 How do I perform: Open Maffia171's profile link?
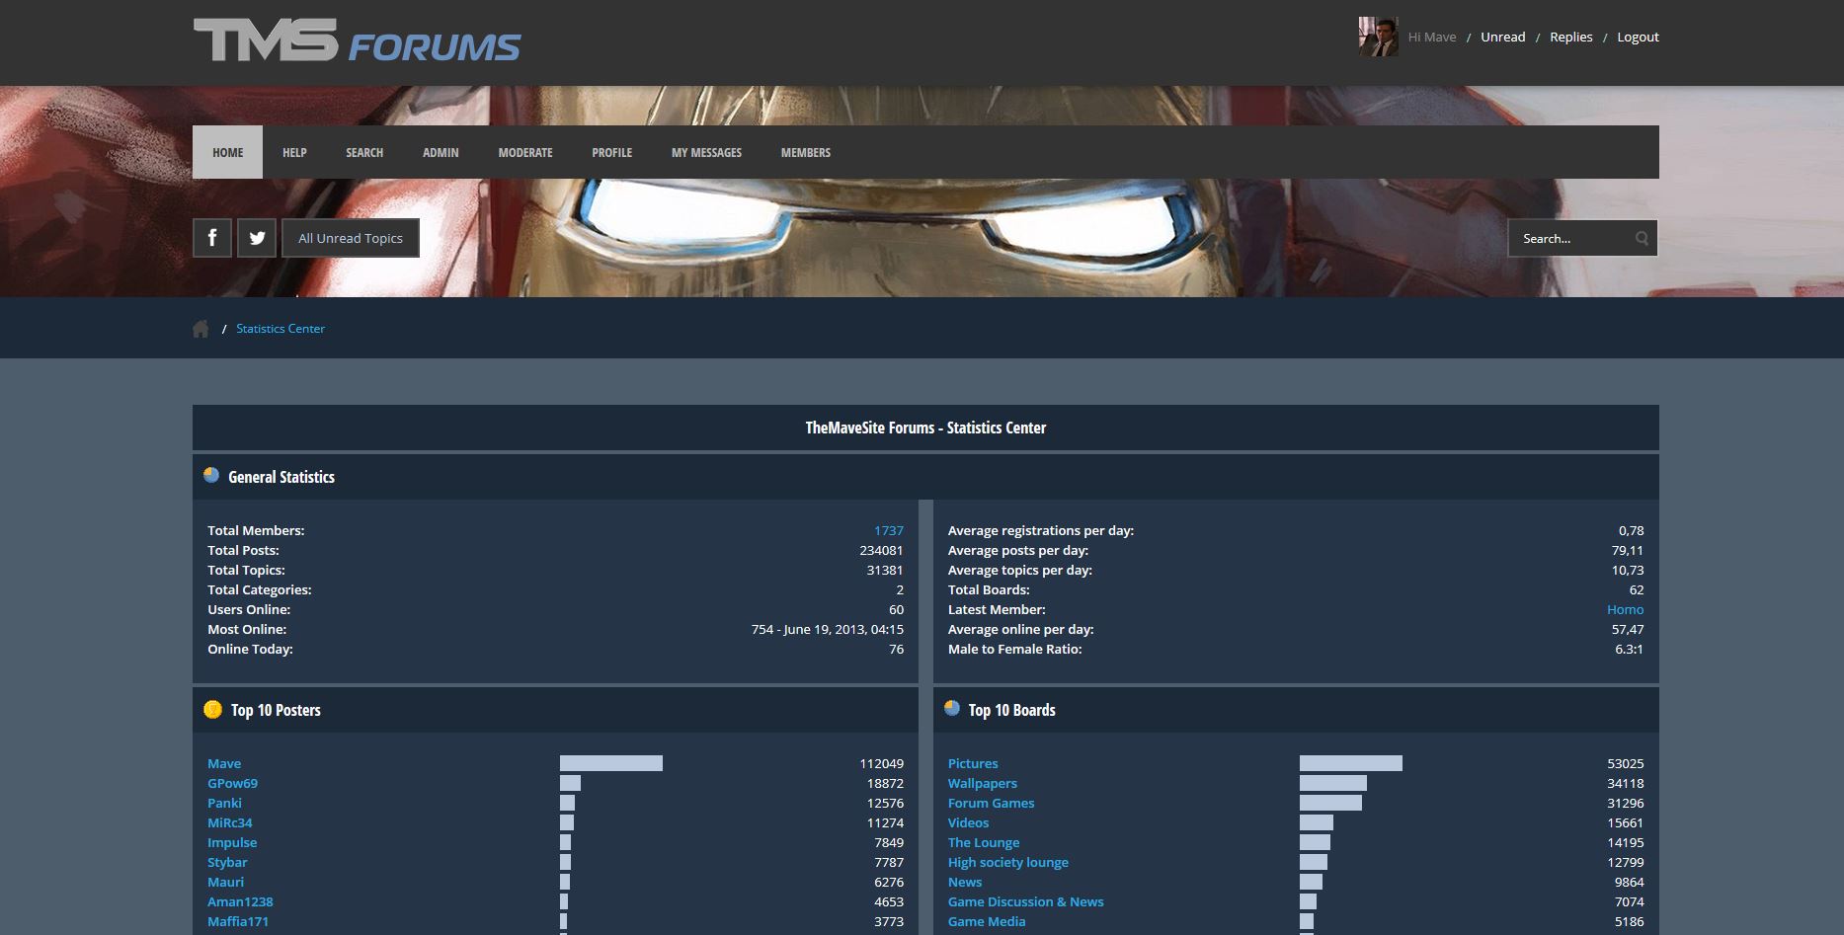click(x=238, y=921)
